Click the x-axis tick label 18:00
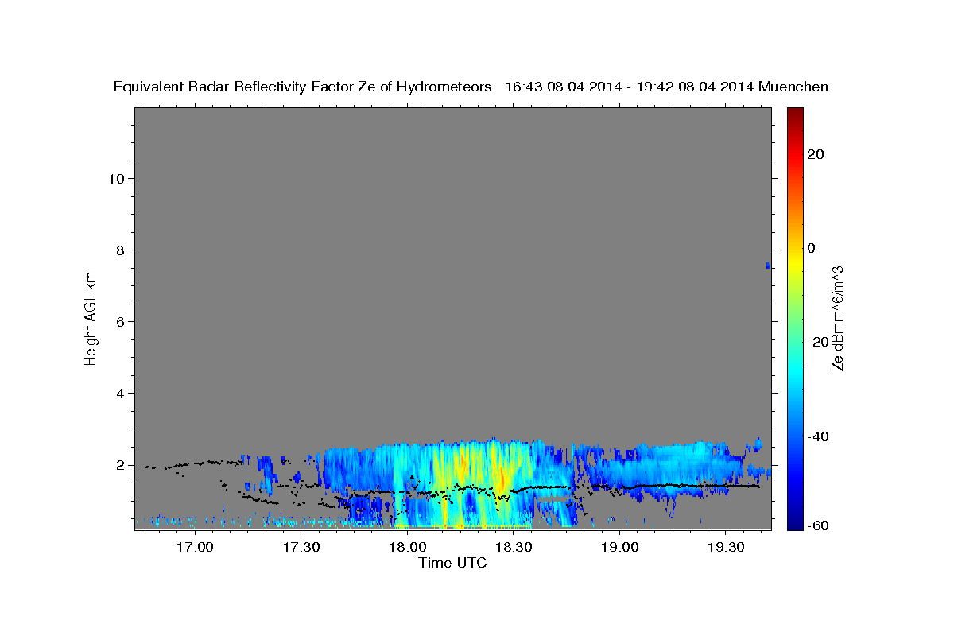This screenshot has width=954, height=636. (x=407, y=548)
